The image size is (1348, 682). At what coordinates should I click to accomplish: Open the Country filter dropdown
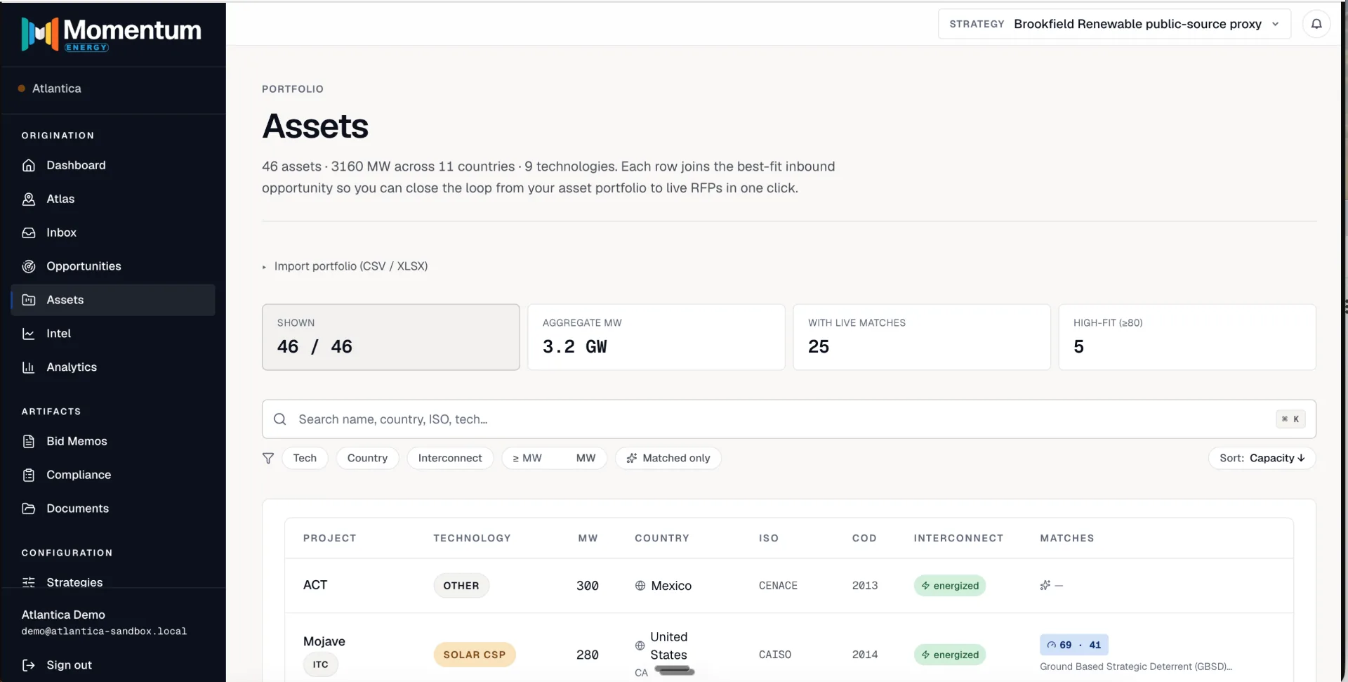click(x=367, y=458)
